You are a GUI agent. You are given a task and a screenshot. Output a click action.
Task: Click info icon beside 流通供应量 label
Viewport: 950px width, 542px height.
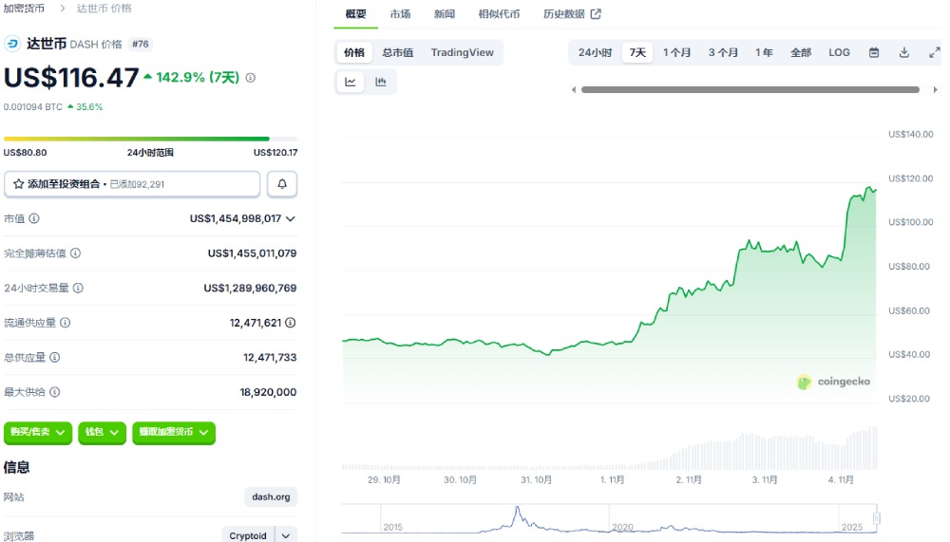point(66,323)
